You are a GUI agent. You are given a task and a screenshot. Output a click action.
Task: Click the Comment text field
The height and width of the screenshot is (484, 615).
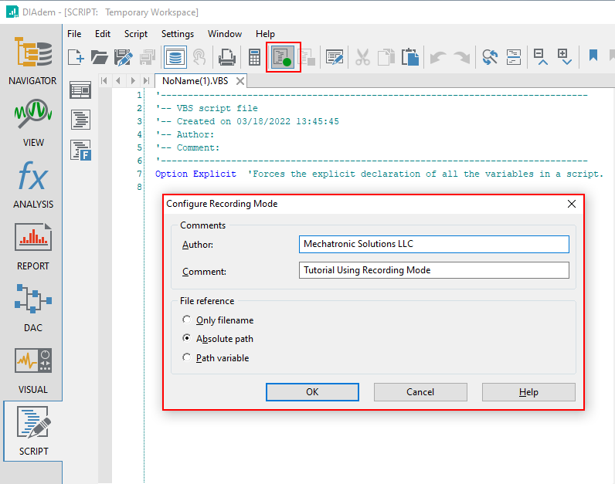433,270
